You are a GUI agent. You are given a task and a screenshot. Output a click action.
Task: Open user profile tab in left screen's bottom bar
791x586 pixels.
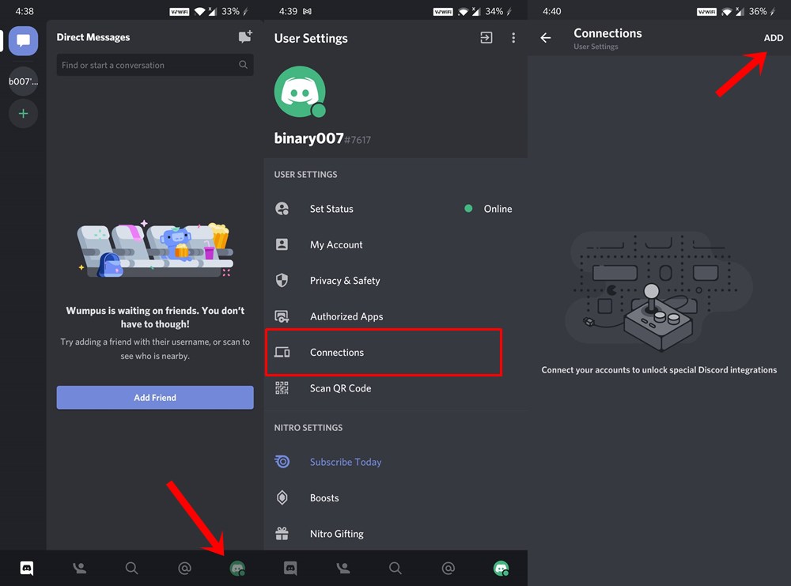[x=237, y=569]
